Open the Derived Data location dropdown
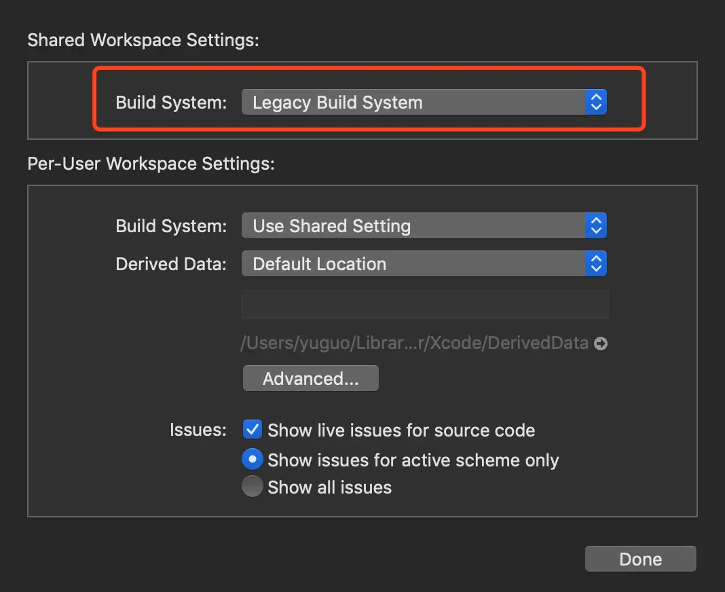The image size is (725, 592). tap(424, 263)
